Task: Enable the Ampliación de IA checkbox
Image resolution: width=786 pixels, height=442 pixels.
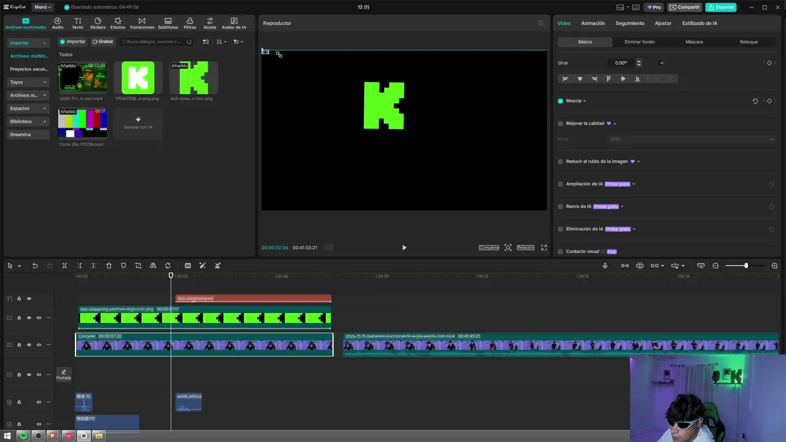Action: tap(560, 184)
